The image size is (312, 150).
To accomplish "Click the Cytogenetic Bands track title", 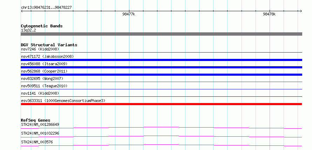I will pos(42,26).
